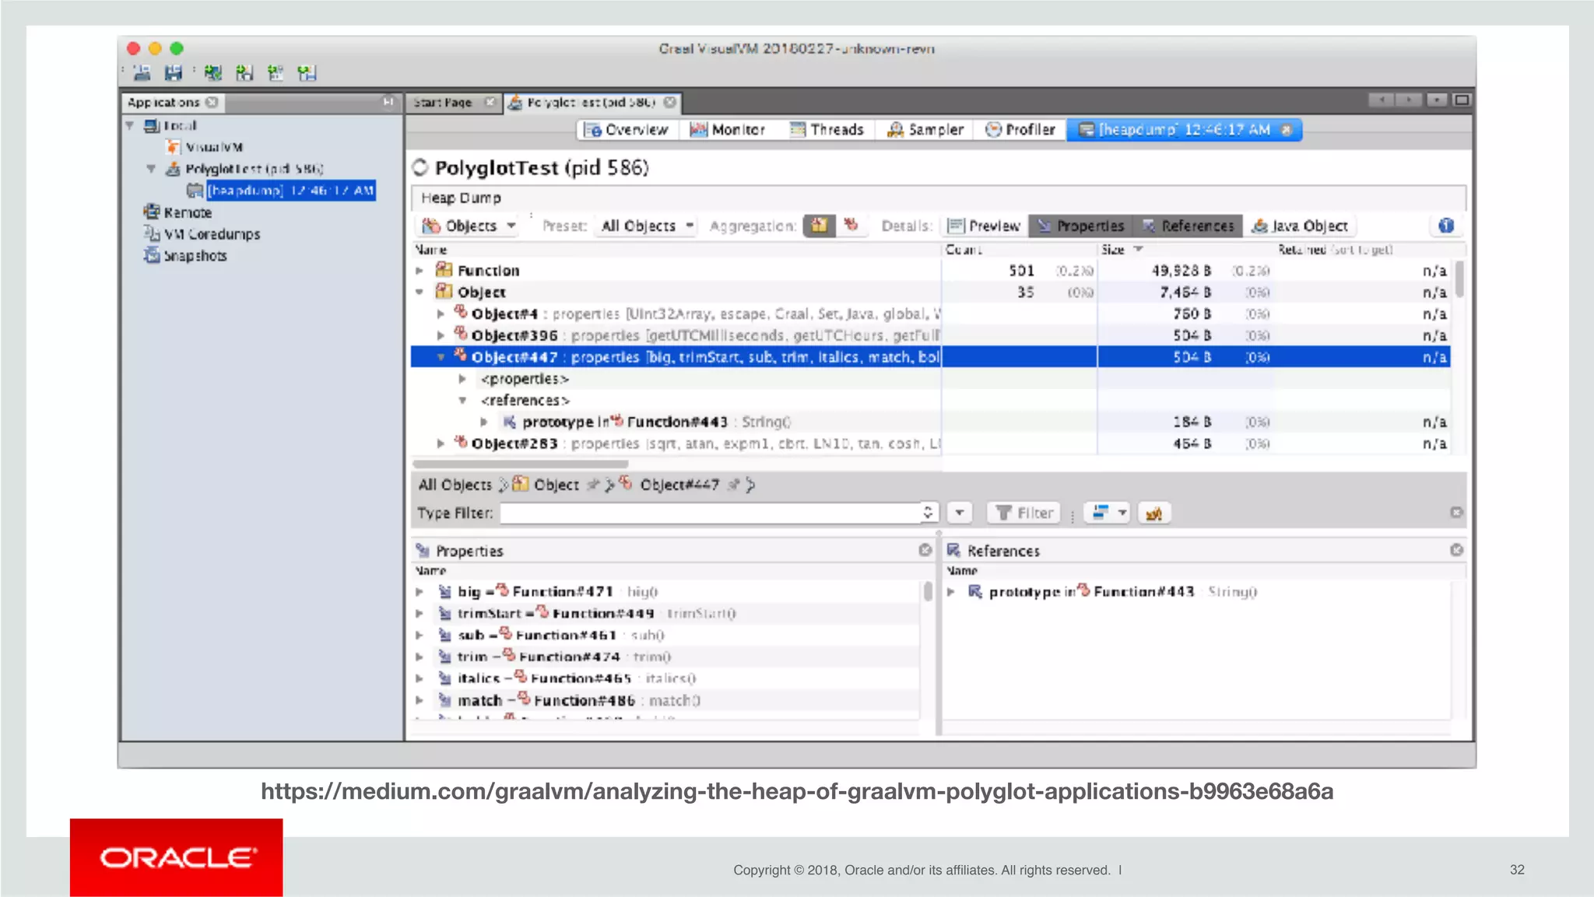The width and height of the screenshot is (1594, 897).
Task: Expand the Object#396 row
Action: (x=441, y=335)
